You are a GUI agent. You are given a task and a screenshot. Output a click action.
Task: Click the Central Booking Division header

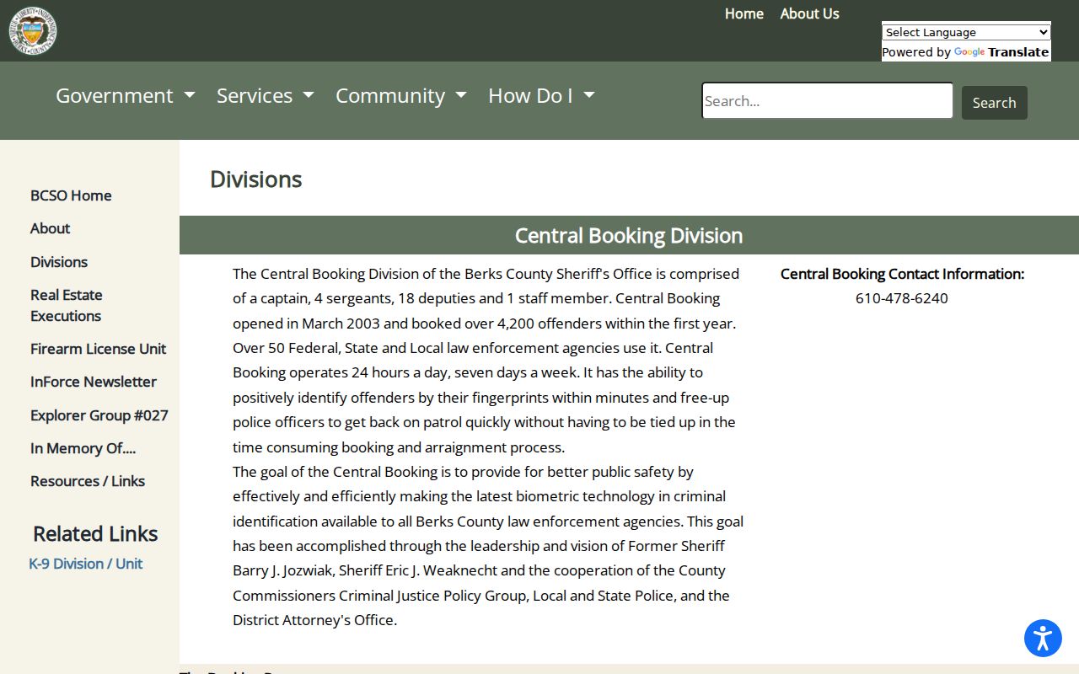coord(629,235)
